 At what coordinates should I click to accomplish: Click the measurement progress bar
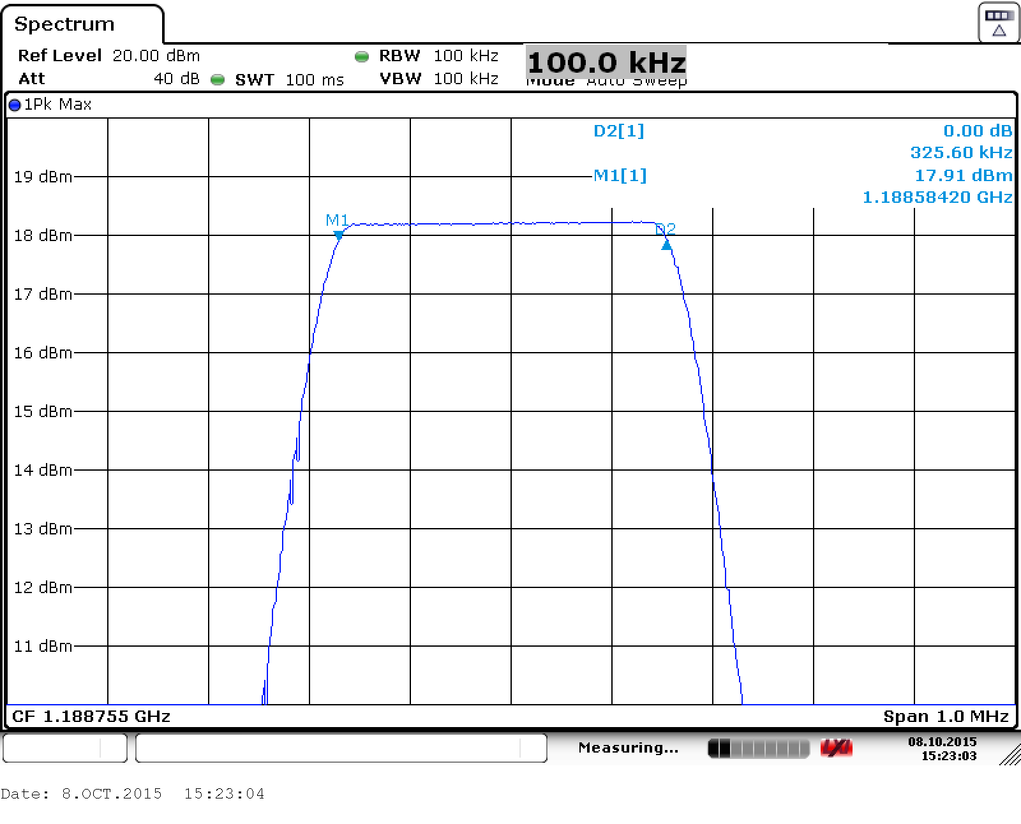pyautogui.click(x=758, y=748)
